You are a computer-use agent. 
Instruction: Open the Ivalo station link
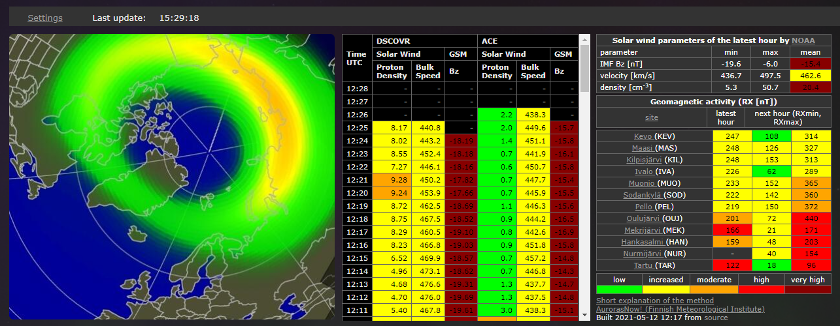[645, 171]
